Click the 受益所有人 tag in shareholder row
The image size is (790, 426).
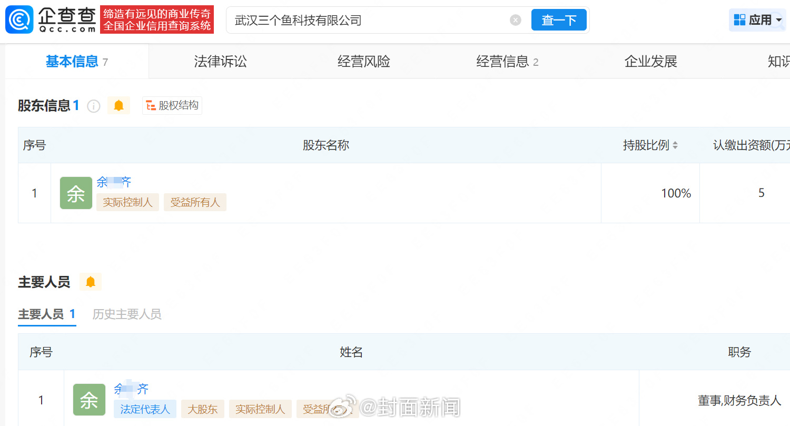(x=195, y=202)
